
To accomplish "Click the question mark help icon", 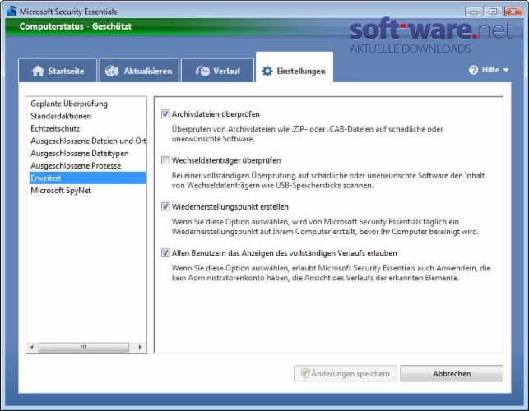I will click(473, 70).
